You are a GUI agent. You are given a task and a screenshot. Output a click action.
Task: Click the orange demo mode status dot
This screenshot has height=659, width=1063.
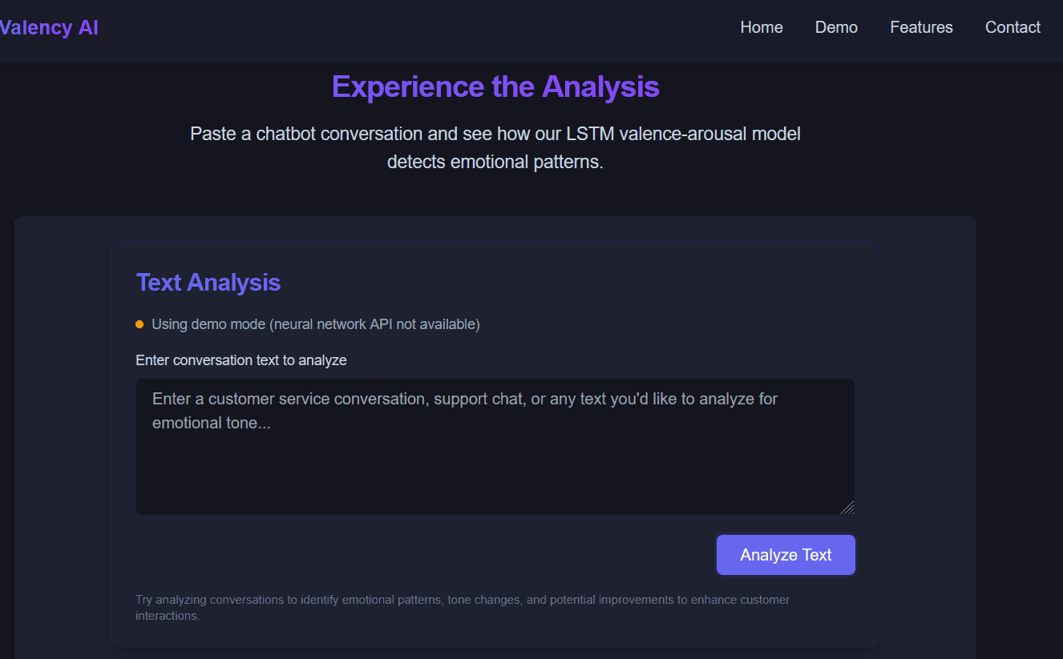click(x=139, y=324)
